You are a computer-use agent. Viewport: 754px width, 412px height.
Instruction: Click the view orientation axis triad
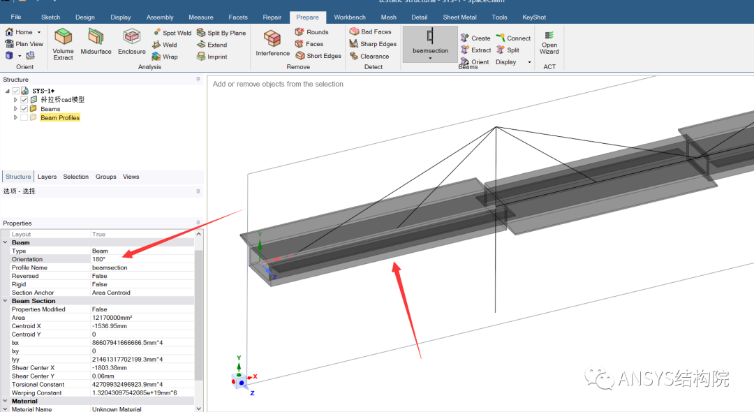tap(244, 376)
